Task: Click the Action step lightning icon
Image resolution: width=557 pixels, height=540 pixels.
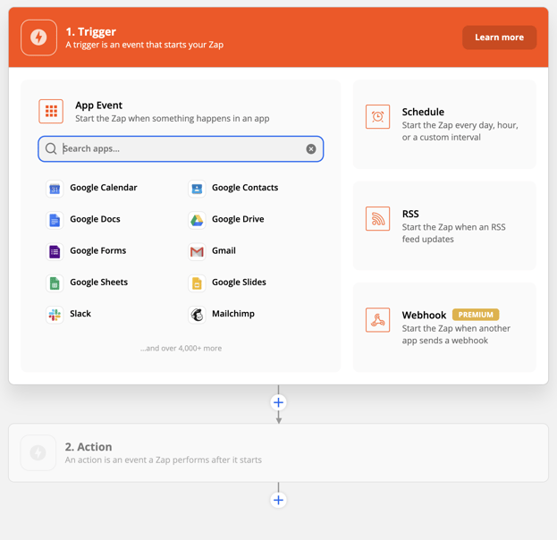Action: (38, 452)
